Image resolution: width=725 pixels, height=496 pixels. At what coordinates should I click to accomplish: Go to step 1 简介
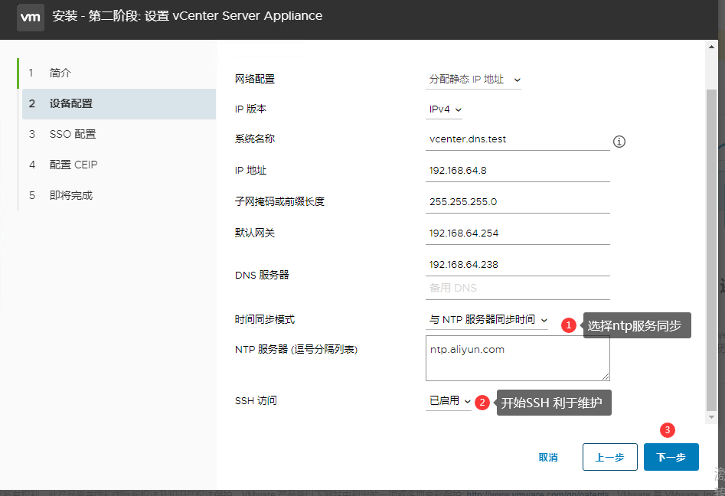(x=60, y=73)
